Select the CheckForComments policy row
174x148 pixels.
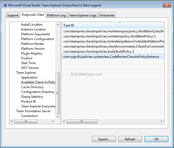tap(113, 46)
